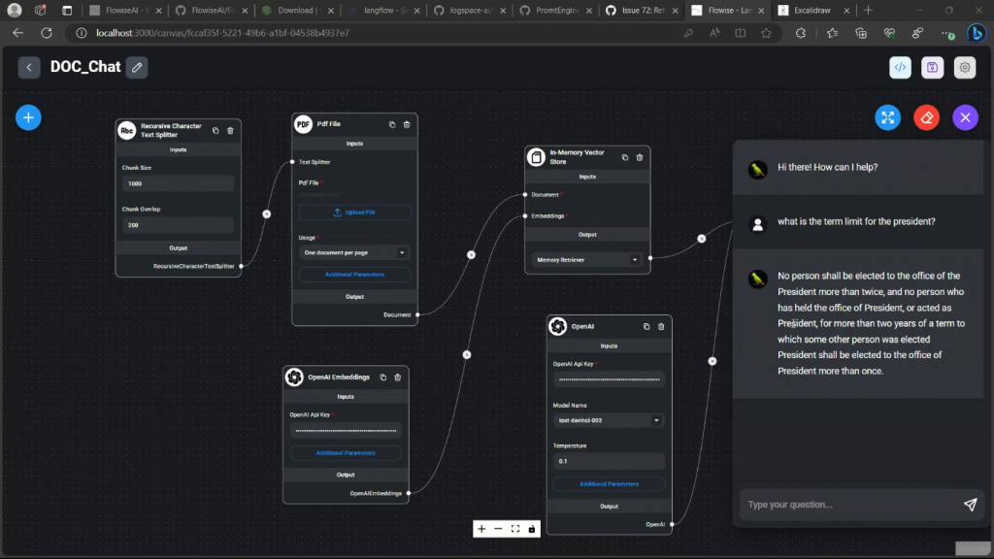Screen dimensions: 994x559
Task: Click the blue add nodes plus button
Action: click(28, 117)
